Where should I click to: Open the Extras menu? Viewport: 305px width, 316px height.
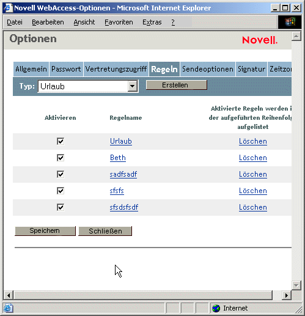tap(152, 22)
